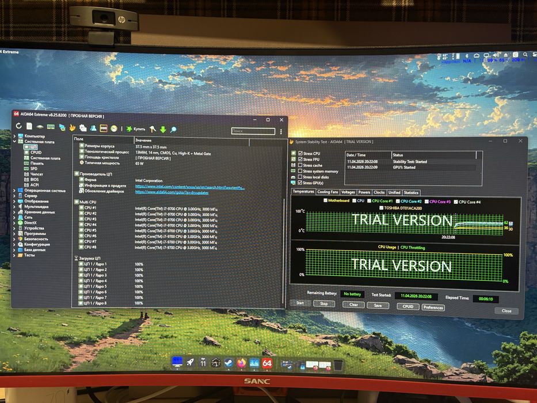This screenshot has width=537, height=403.
Task: Click the keys license icon in toolbar
Action: pyautogui.click(x=153, y=129)
